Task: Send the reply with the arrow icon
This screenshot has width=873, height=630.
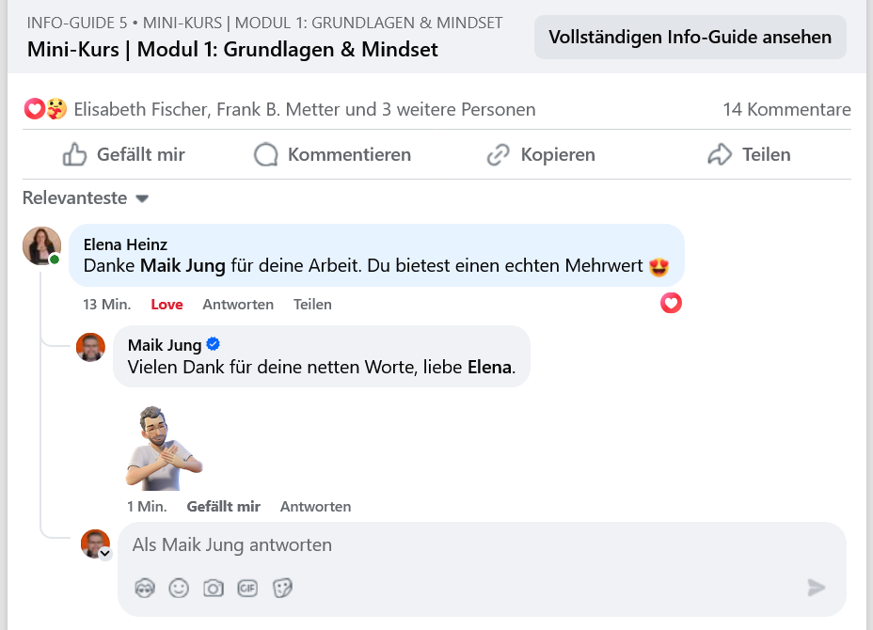Action: point(816,588)
